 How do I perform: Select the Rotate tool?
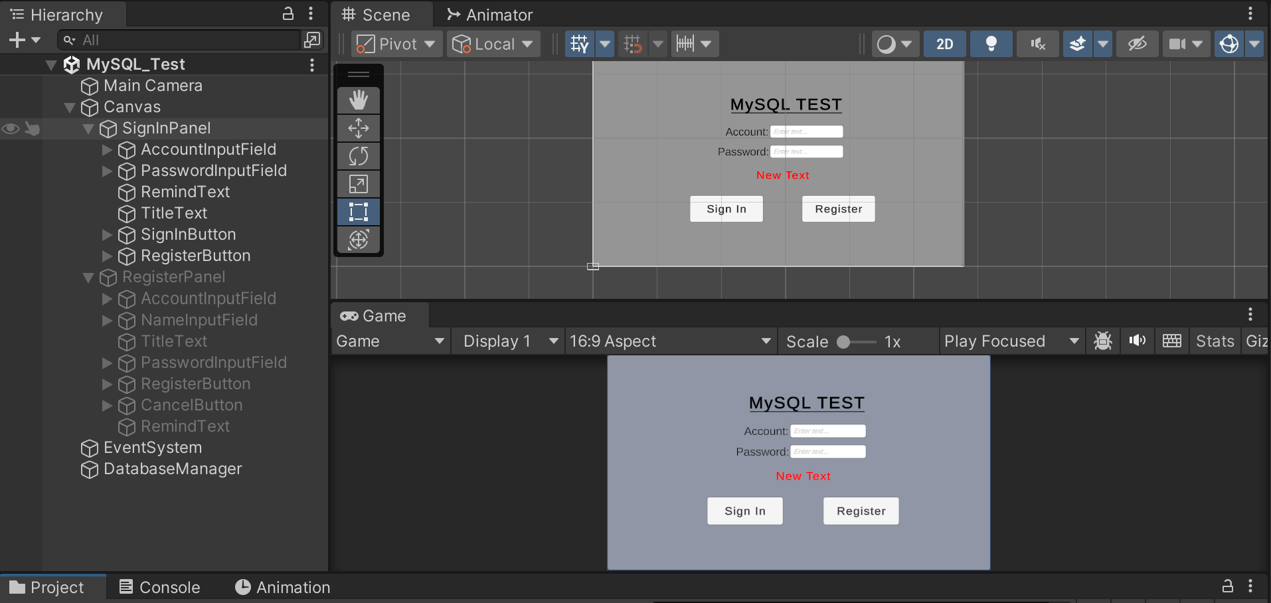coord(359,156)
